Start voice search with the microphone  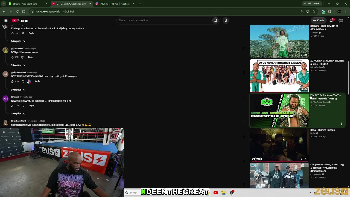[x=226, y=20]
